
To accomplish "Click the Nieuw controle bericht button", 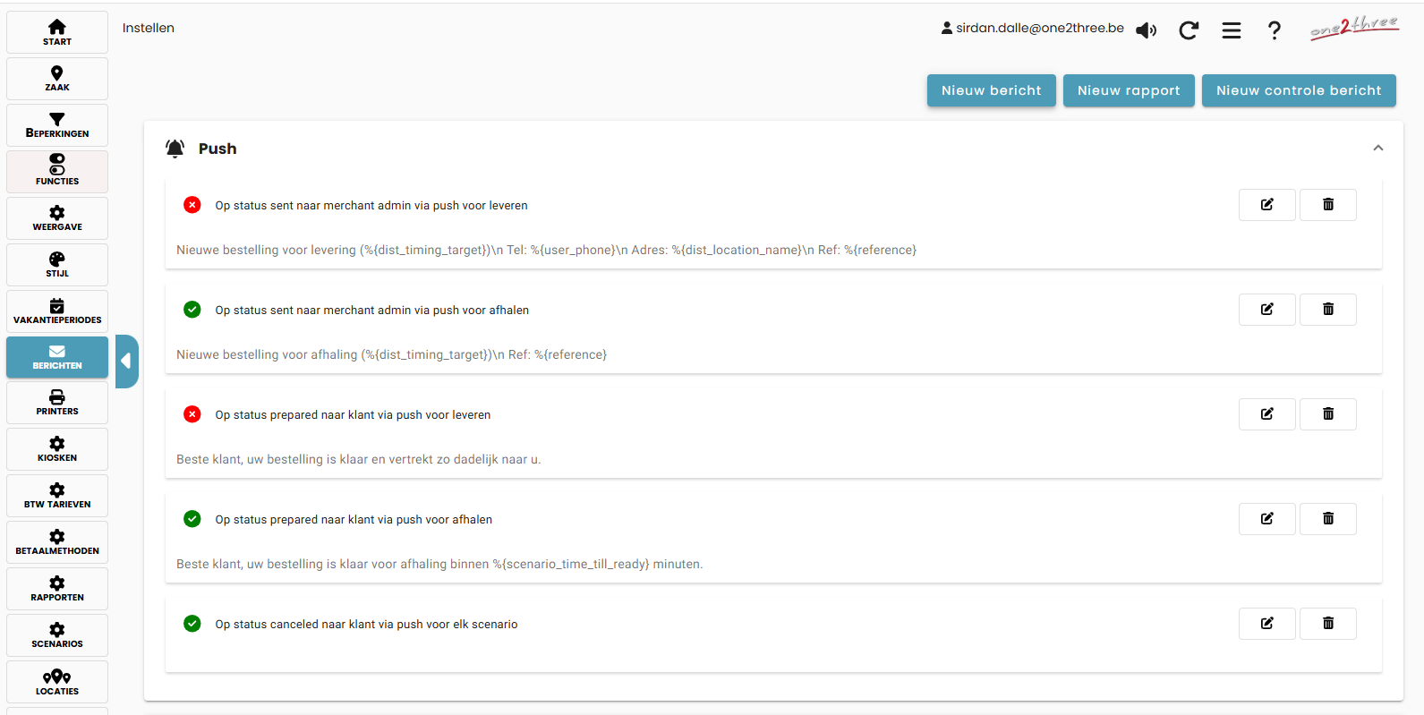I will click(1298, 90).
